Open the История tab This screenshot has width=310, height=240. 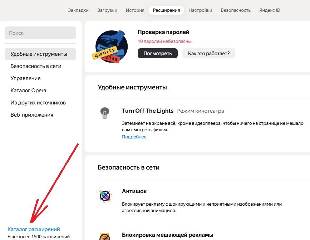135,10
